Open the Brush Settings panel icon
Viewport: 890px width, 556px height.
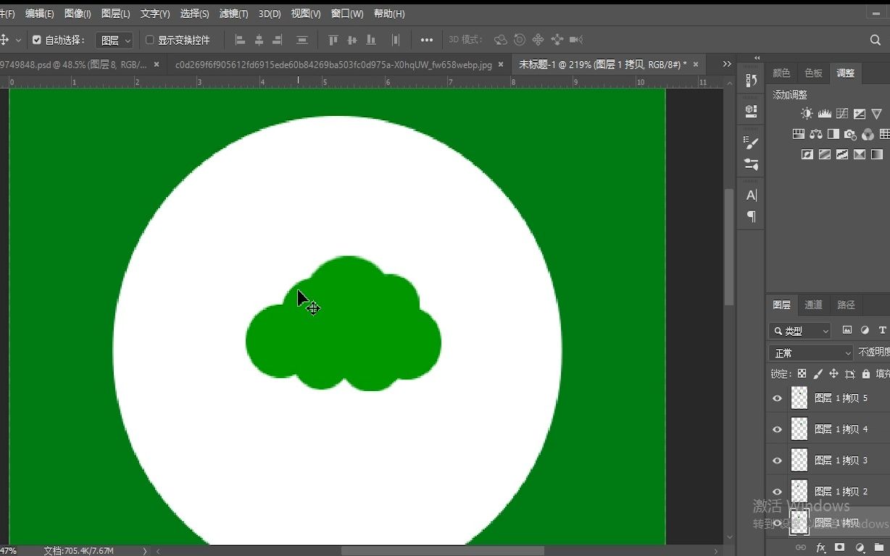752,143
